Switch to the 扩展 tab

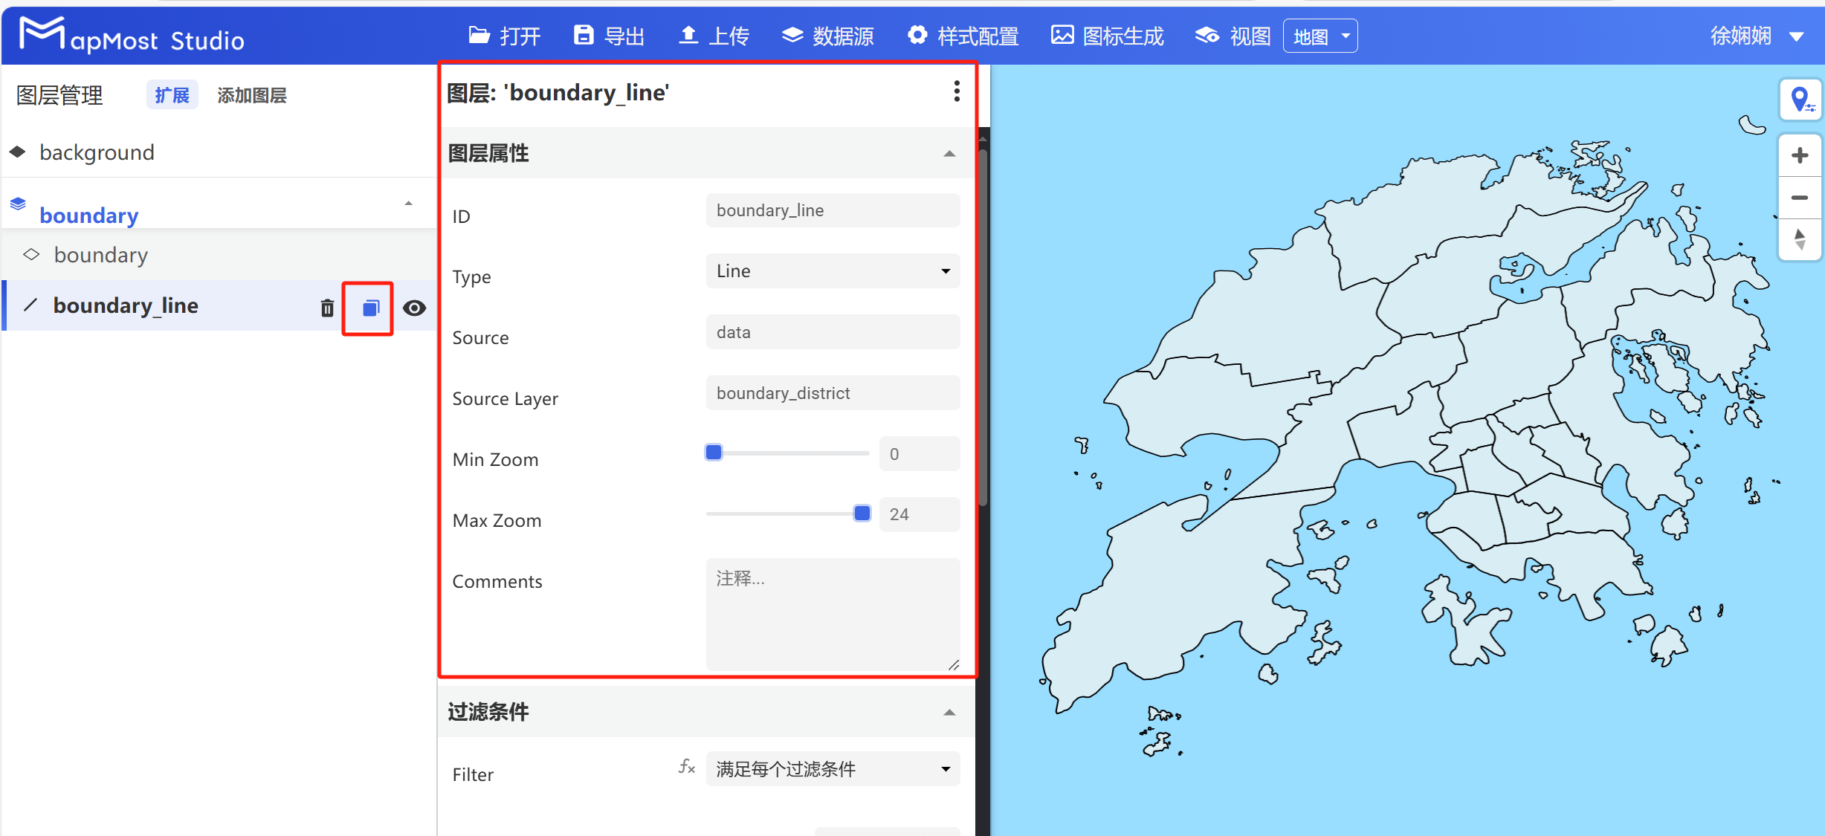pos(172,94)
